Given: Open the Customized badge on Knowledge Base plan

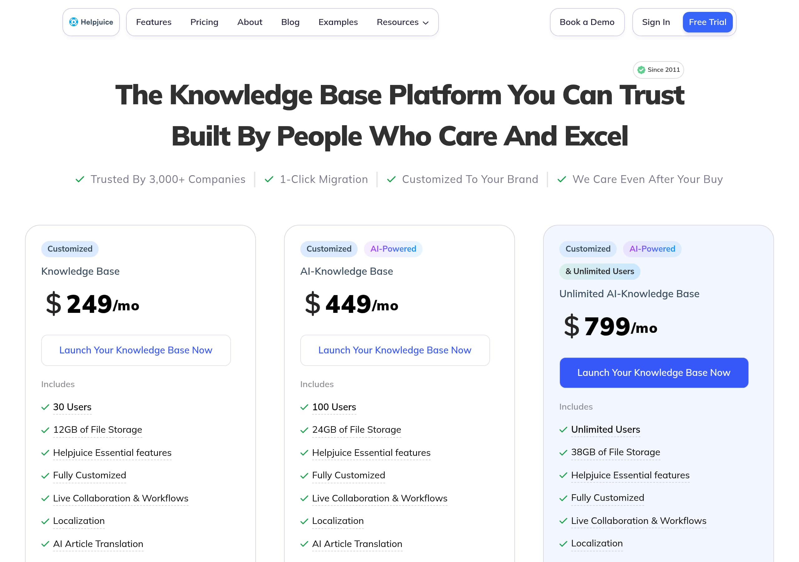Looking at the screenshot, I should point(70,249).
